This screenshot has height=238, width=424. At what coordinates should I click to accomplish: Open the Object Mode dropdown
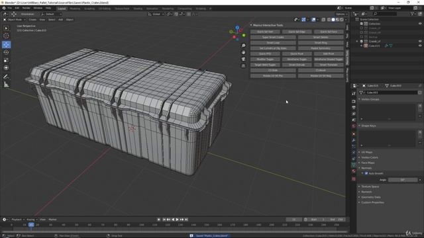click(x=15, y=20)
